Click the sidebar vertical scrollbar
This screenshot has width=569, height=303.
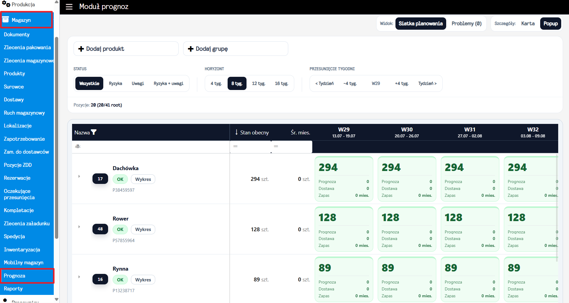pos(56,138)
